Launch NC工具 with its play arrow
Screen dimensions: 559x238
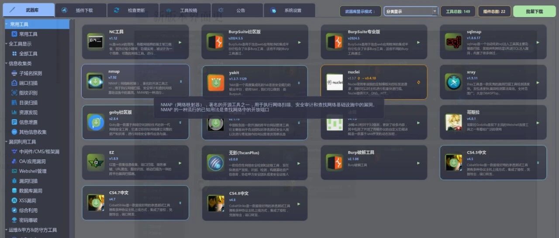(180, 42)
